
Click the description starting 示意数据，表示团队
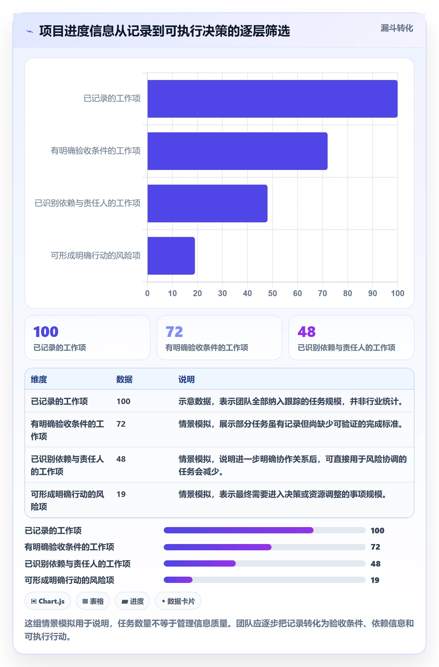point(292,401)
